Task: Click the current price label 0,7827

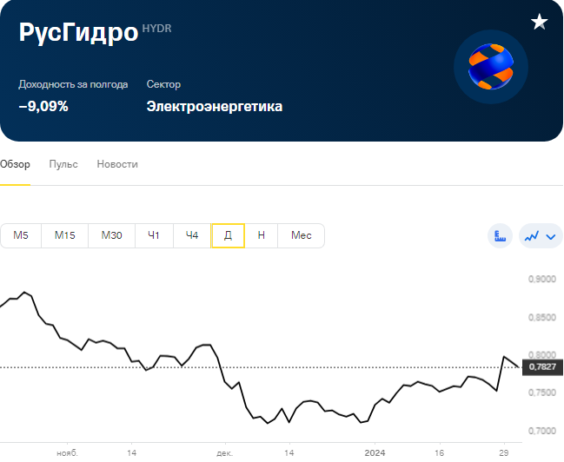Action: coord(542,367)
